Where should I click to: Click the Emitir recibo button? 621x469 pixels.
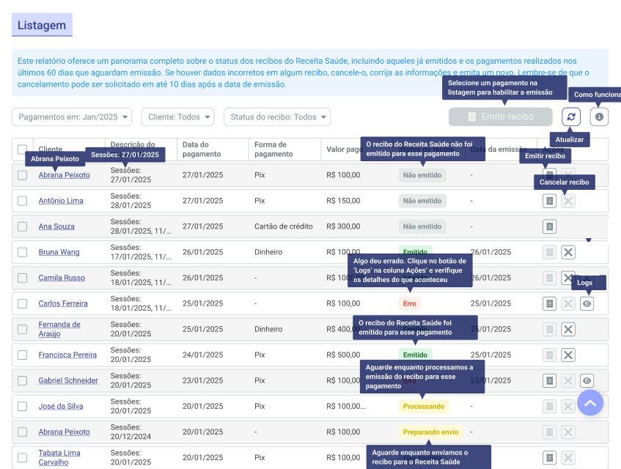click(x=501, y=117)
